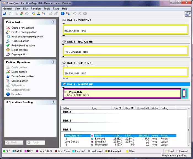Click the icon beside Create a backup partition

coord(8,32)
